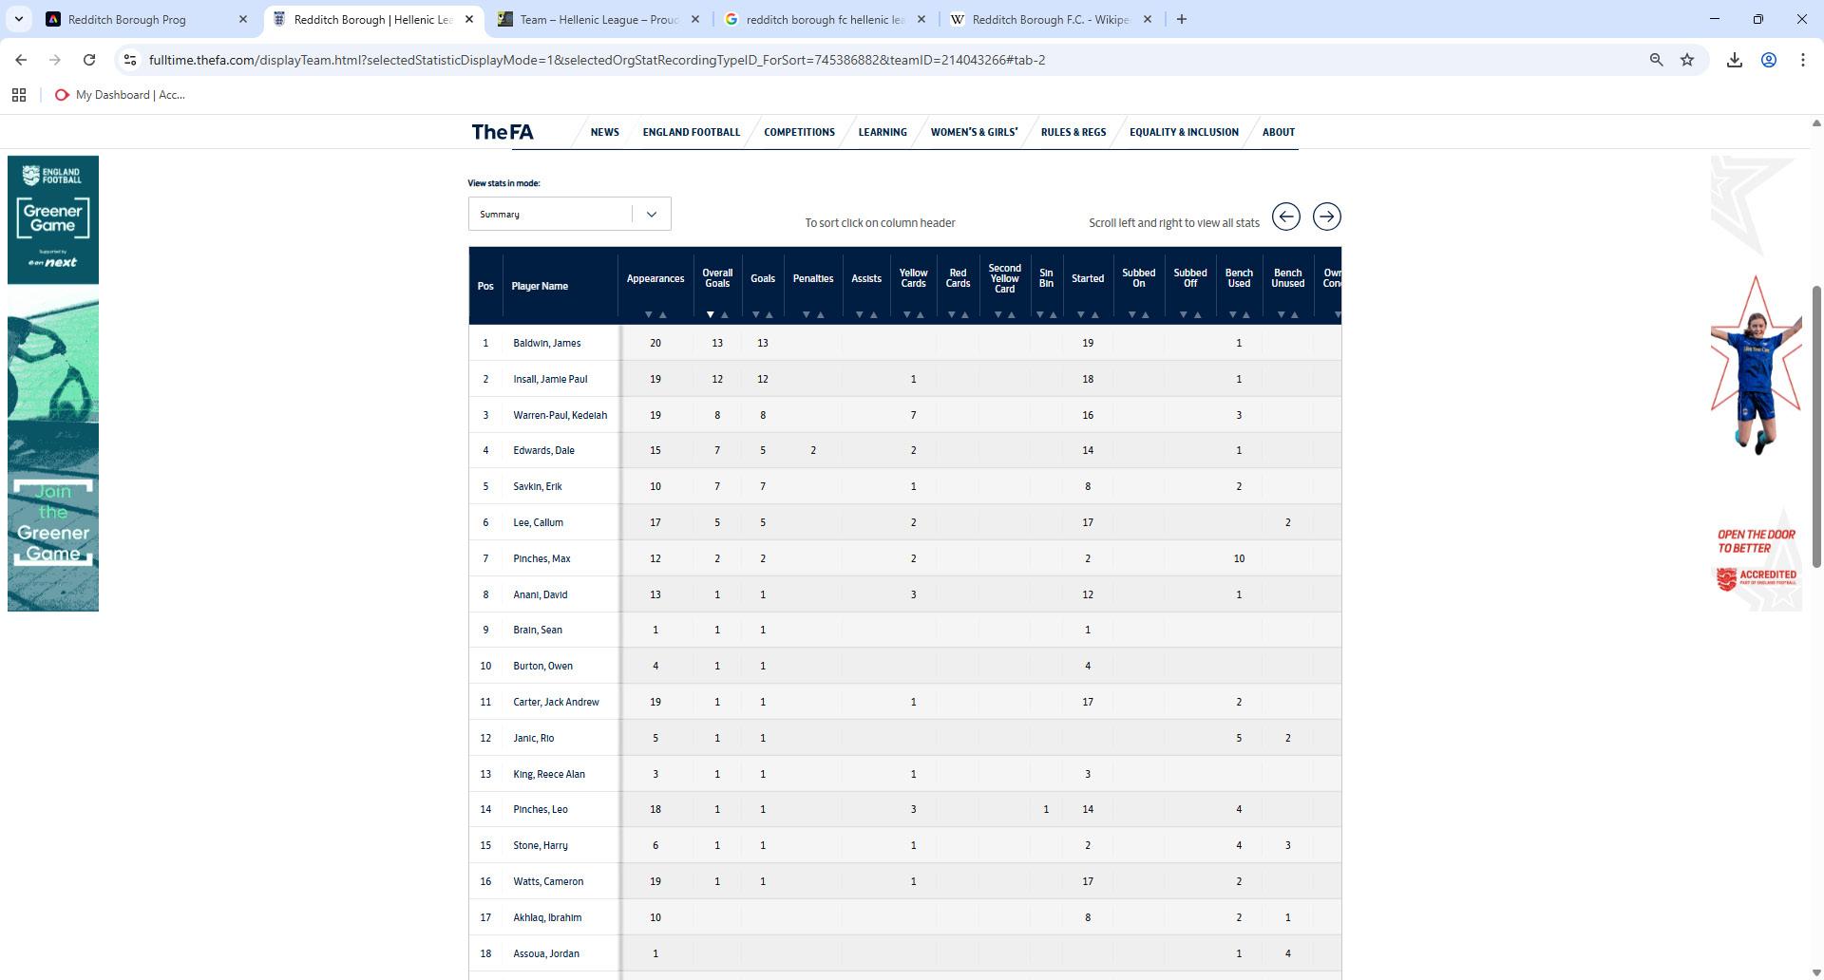Open the browser zoom indicator
Screen dimensions: 1824x980
(1656, 60)
